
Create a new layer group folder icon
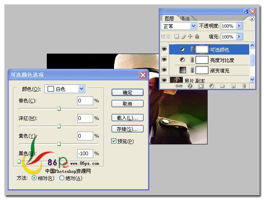pos(222,86)
